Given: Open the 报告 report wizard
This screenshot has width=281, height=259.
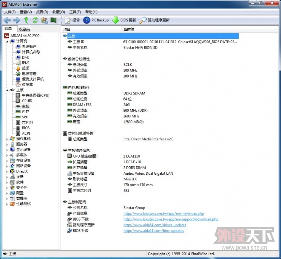Looking at the screenshot, I should (x=72, y=20).
